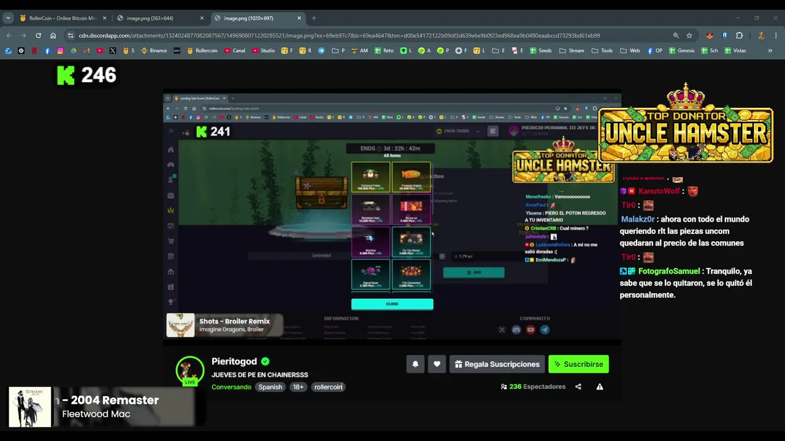Go back using the main browser back arrow

(x=9, y=36)
